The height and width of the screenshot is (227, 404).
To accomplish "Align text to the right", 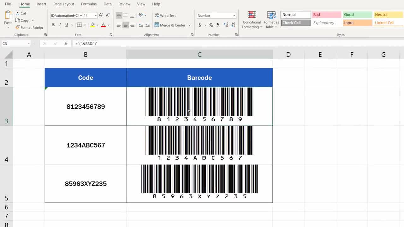I will coord(132,25).
